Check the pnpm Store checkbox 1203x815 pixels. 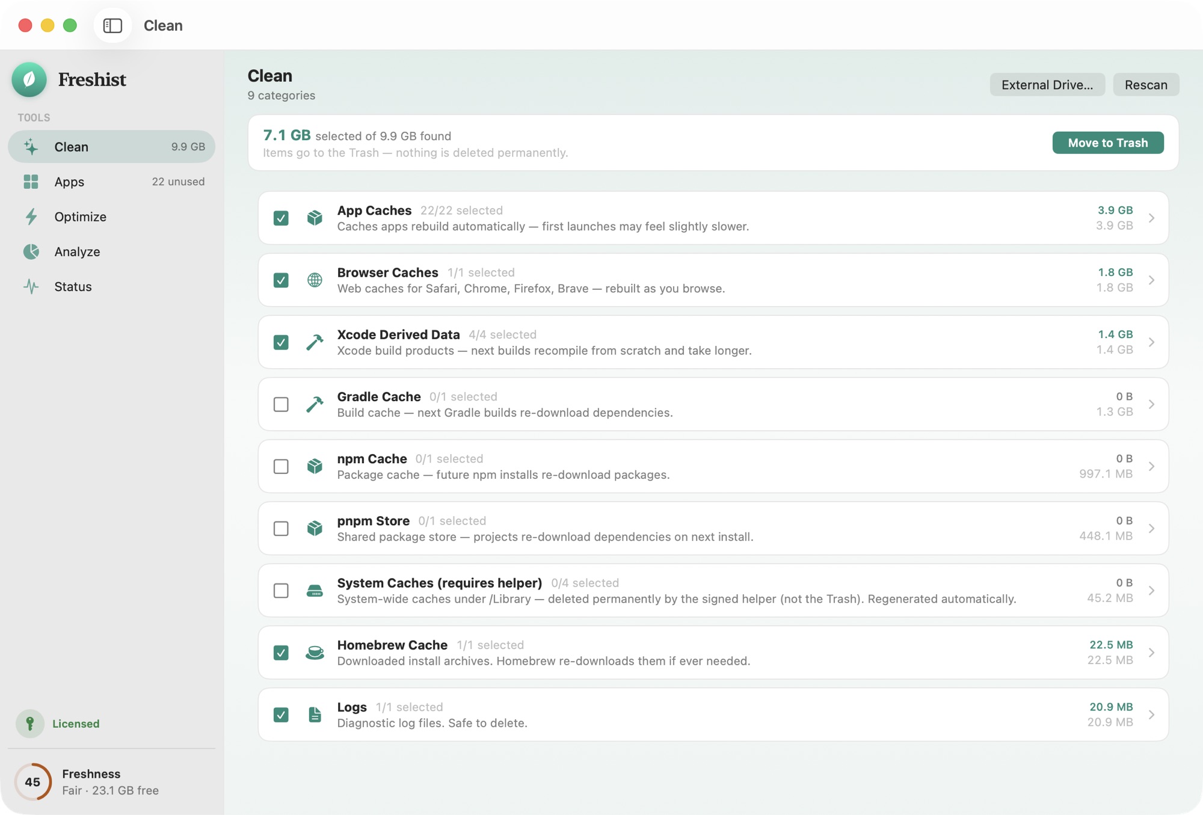tap(281, 528)
